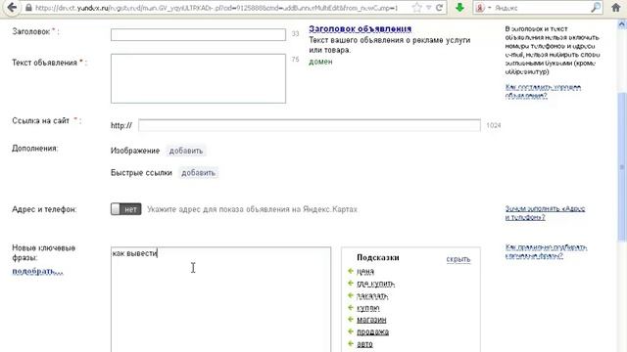Click the Текст объявления text area
Screen dimensions: 627x352
click(x=198, y=78)
